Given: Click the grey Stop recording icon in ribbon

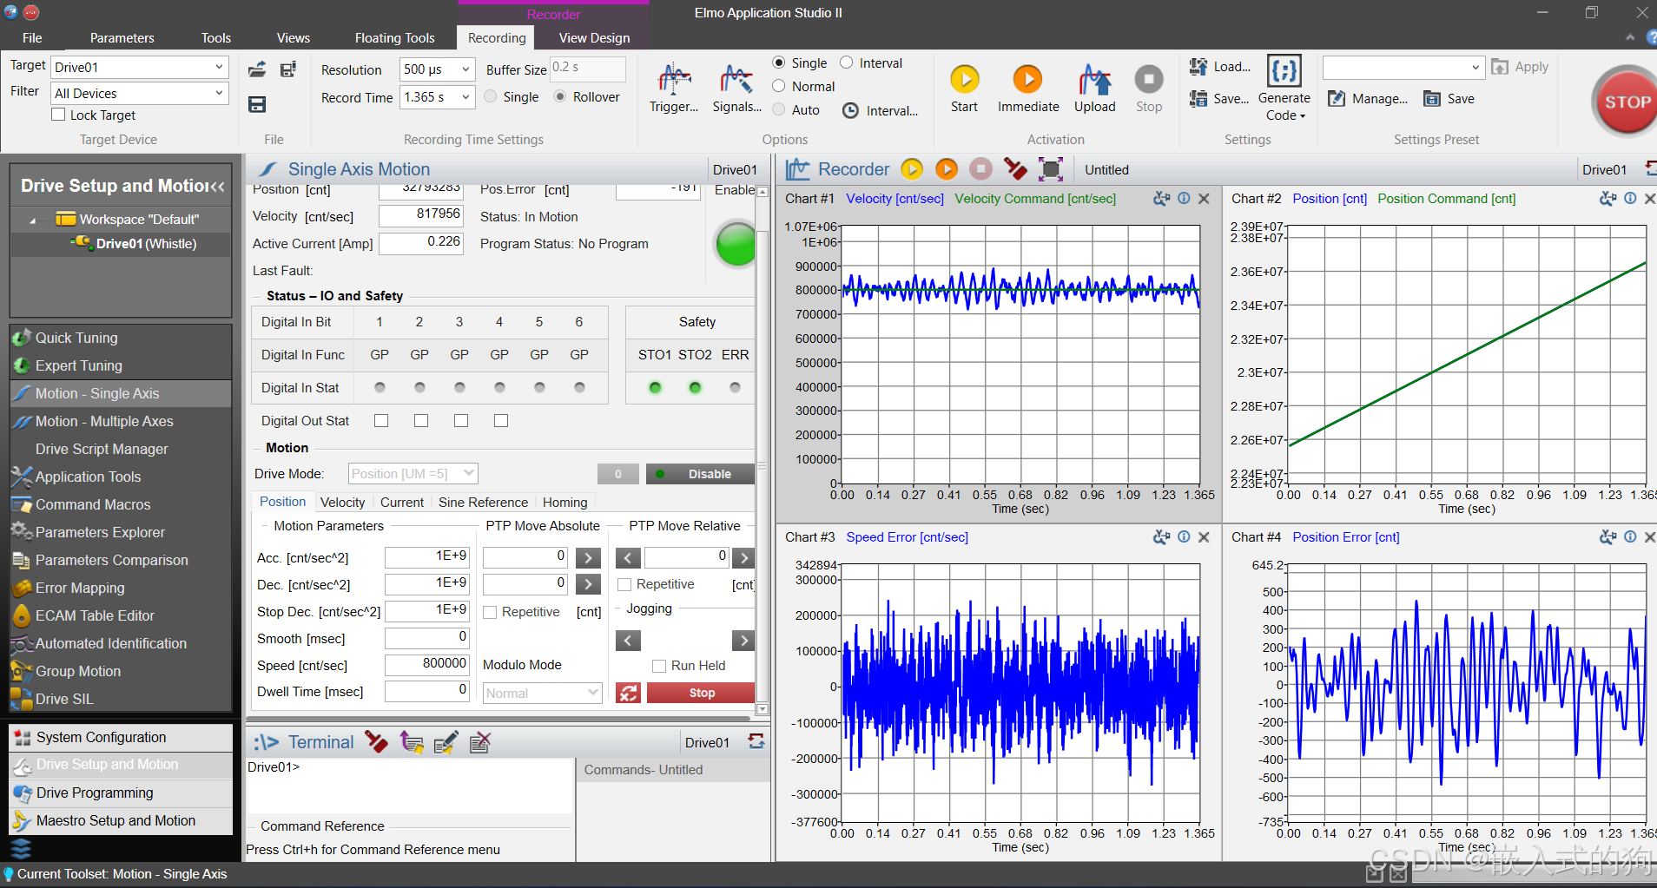Looking at the screenshot, I should coord(1149,80).
